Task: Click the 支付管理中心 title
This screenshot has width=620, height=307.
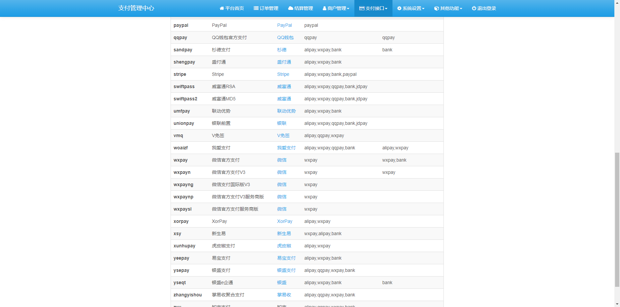Action: coord(136,8)
